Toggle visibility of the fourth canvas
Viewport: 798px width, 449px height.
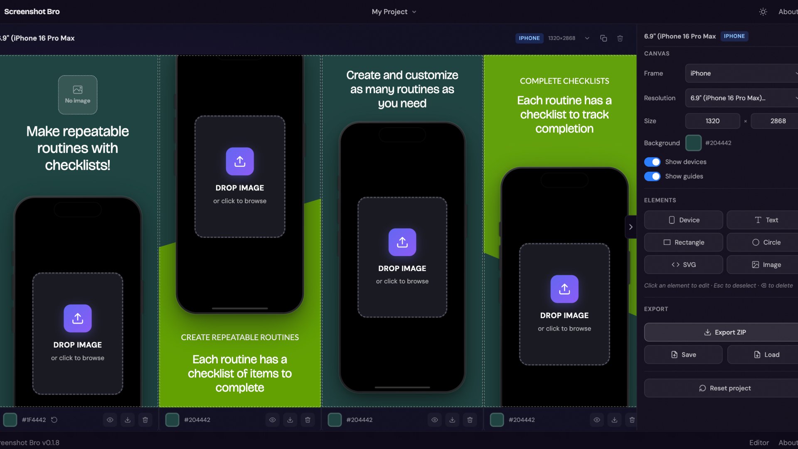(x=596, y=420)
